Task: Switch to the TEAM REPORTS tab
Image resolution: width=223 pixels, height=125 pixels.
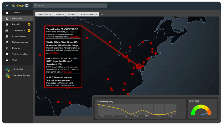Action: [x=44, y=14]
